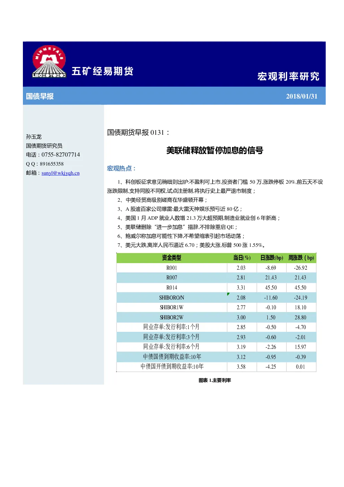The height and width of the screenshot is (487, 344).
Task: Click the 当日(%) column header
Action: (x=242, y=258)
